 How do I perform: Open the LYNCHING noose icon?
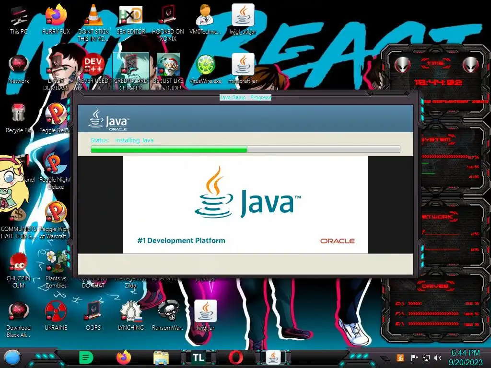(131, 316)
